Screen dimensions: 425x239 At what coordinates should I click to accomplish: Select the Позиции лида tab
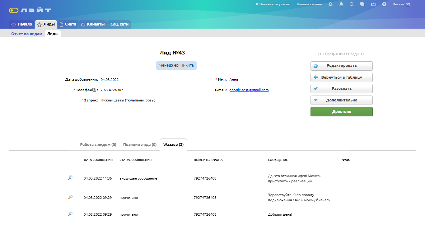(140, 145)
